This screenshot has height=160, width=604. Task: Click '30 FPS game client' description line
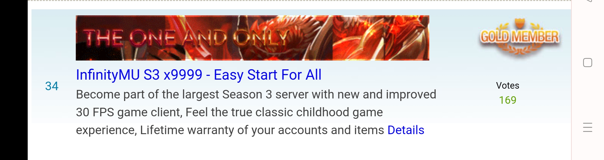click(229, 112)
